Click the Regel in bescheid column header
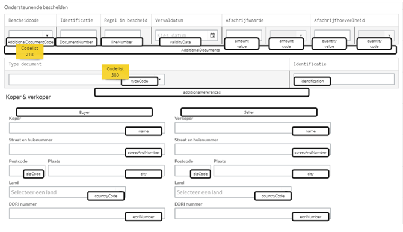The image size is (403, 232). pyautogui.click(x=126, y=20)
